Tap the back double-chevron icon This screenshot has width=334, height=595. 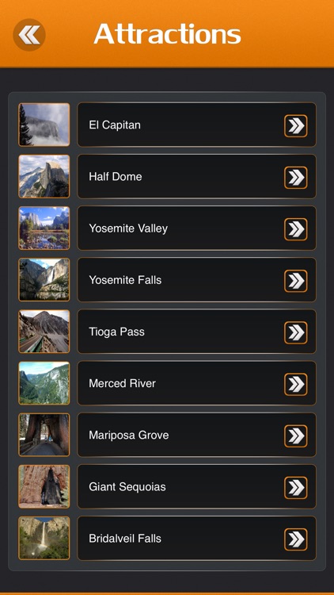pyautogui.click(x=29, y=35)
